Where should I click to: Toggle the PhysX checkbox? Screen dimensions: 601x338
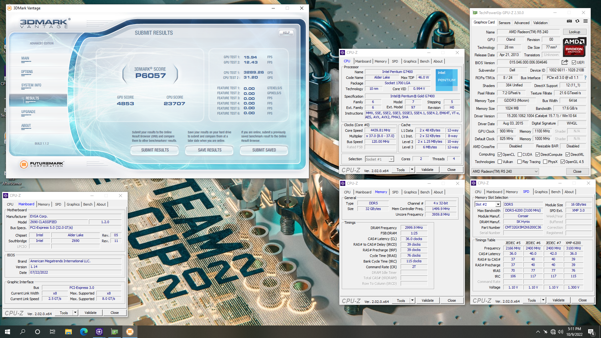click(x=545, y=162)
